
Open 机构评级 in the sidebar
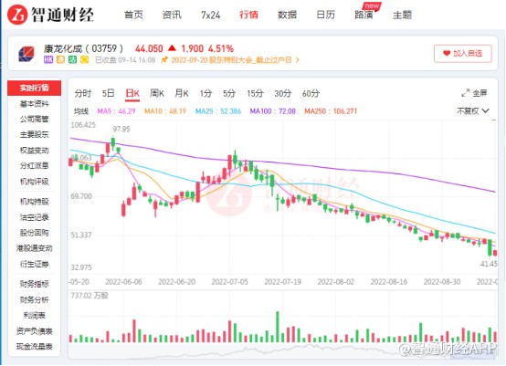[34, 182]
